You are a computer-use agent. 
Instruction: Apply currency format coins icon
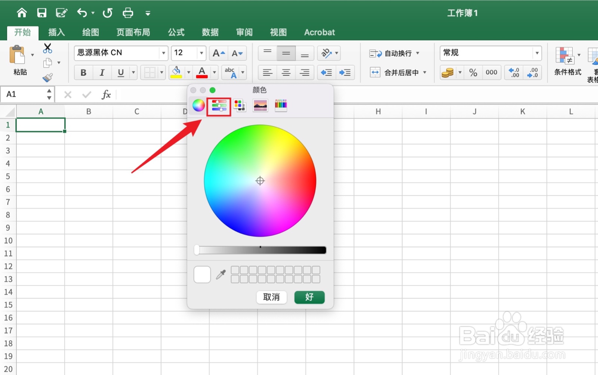click(447, 72)
